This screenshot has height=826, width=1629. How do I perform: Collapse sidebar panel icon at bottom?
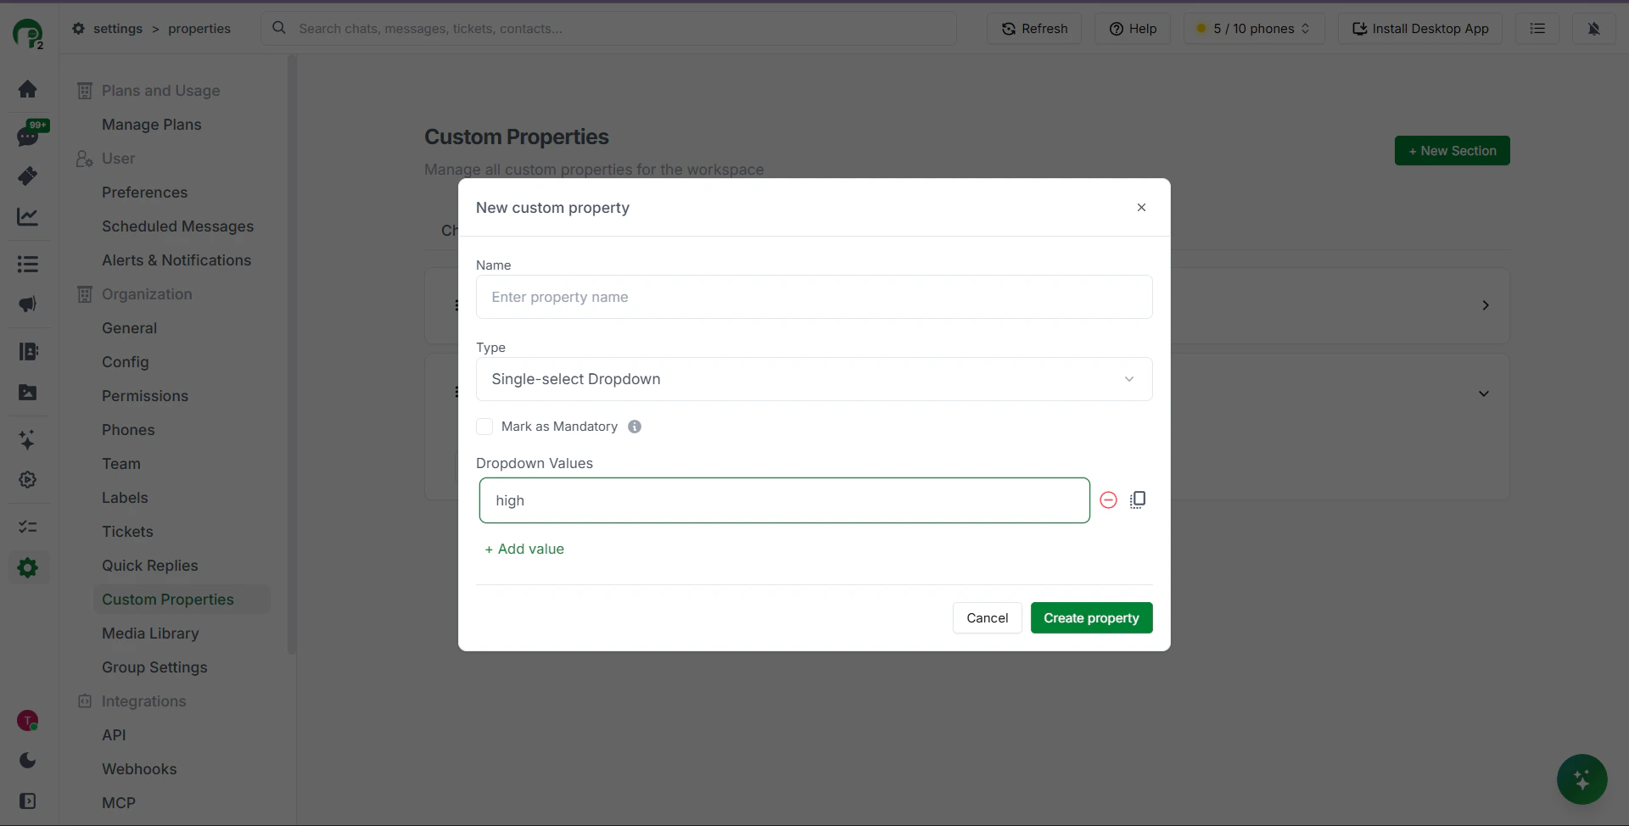(28, 801)
